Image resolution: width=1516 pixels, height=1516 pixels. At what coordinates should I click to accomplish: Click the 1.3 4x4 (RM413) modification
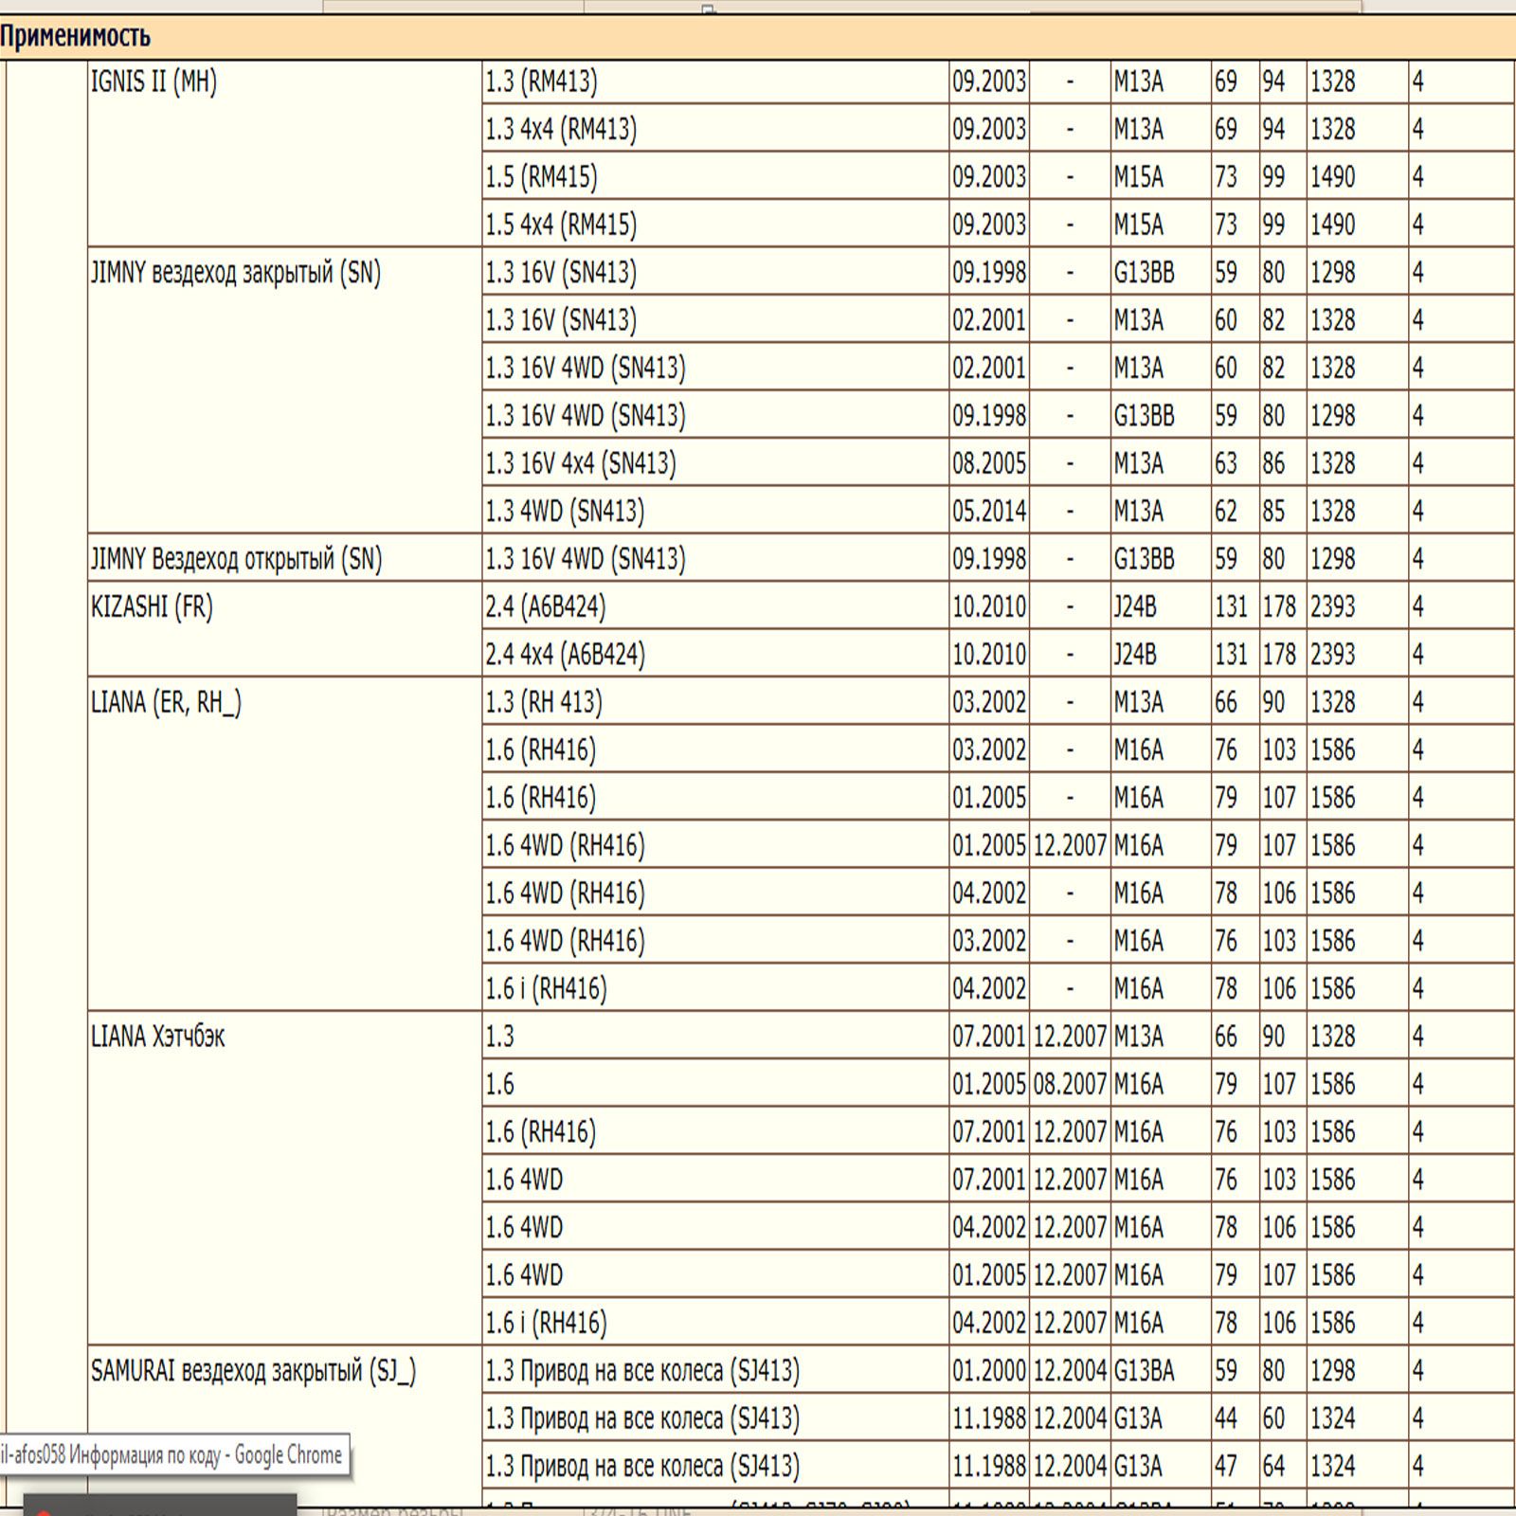(561, 130)
